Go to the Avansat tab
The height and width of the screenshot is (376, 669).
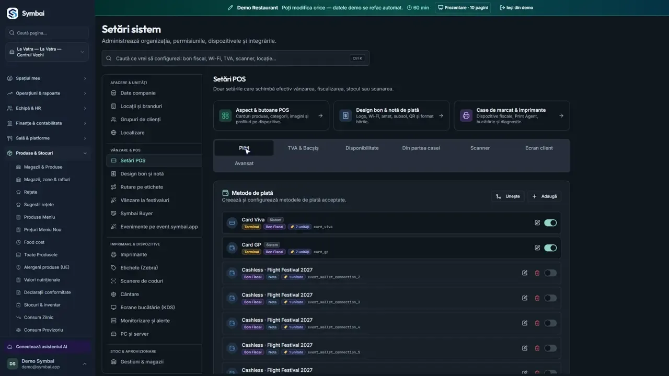[x=244, y=163]
